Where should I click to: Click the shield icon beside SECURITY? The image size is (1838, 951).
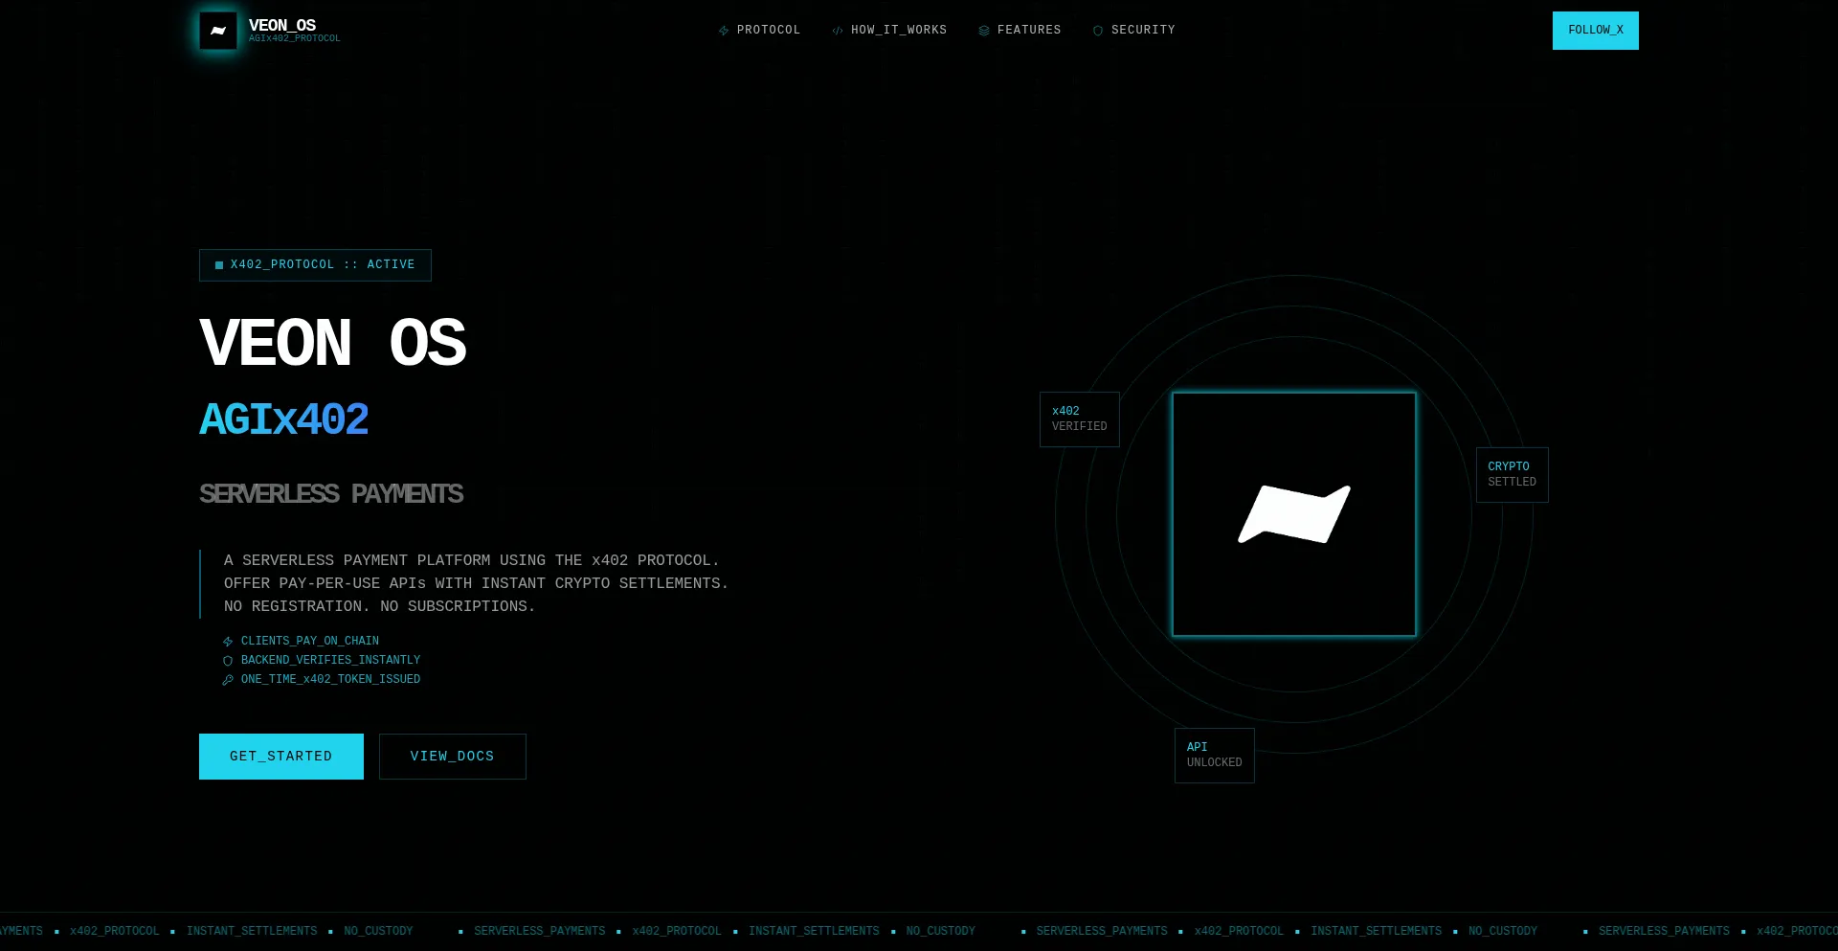1098,31
